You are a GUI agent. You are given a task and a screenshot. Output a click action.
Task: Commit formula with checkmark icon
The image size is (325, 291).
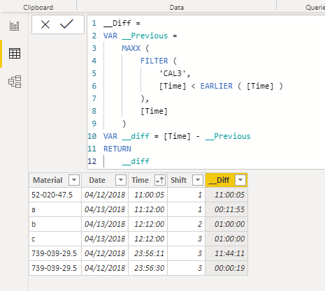click(66, 24)
